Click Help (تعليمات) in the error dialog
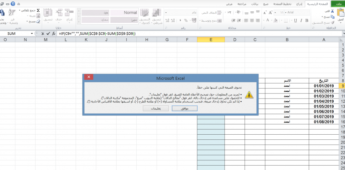 click(156, 108)
